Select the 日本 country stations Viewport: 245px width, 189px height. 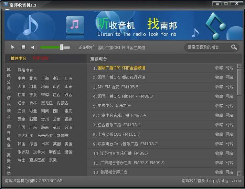click(45, 144)
